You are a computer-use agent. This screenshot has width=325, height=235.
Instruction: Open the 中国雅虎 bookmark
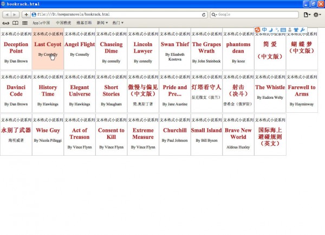coord(63,23)
